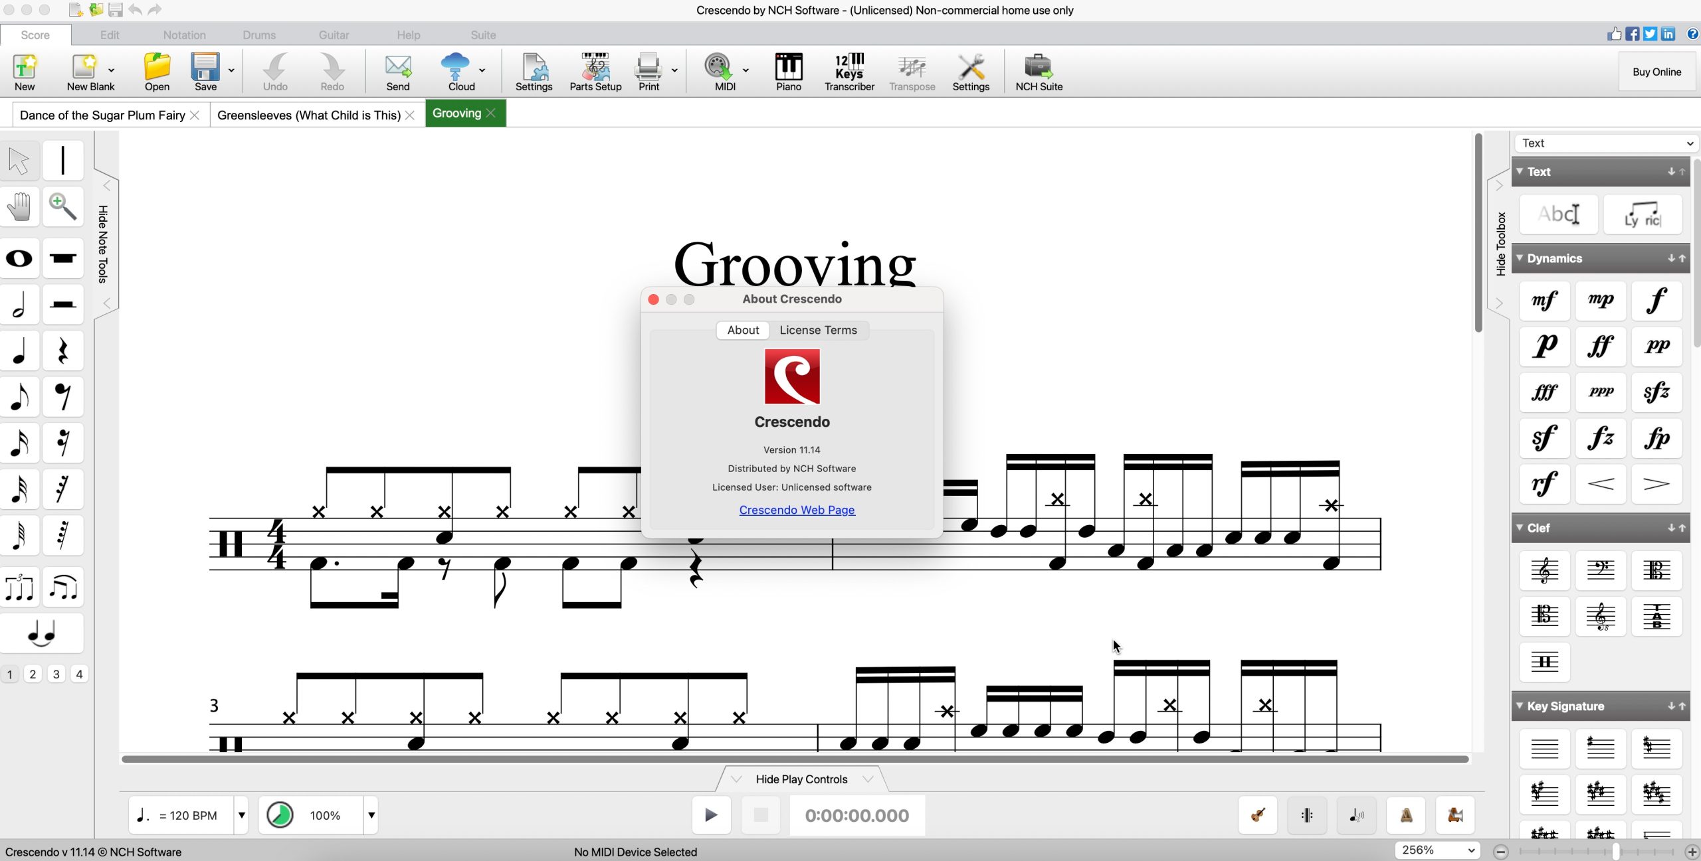Select the quarter rest tool
The height and width of the screenshot is (861, 1701).
[x=63, y=351]
